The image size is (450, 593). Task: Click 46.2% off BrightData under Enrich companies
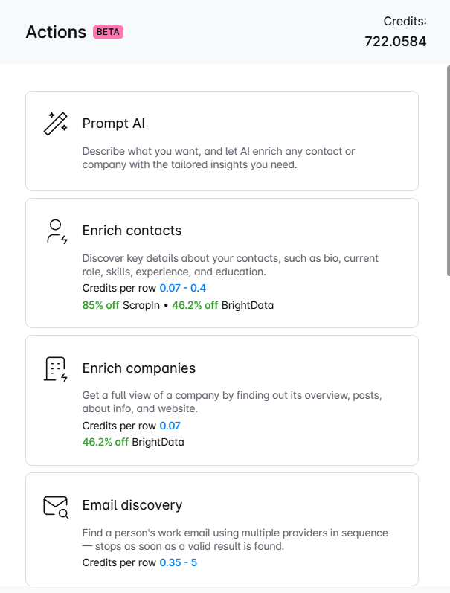pos(133,442)
